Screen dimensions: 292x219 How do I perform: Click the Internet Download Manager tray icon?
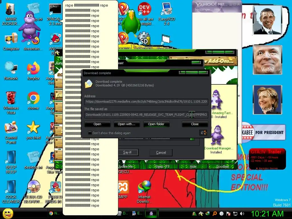208,213
